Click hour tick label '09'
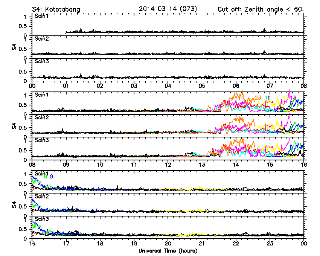The height and width of the screenshot is (256, 320). (x=66, y=165)
